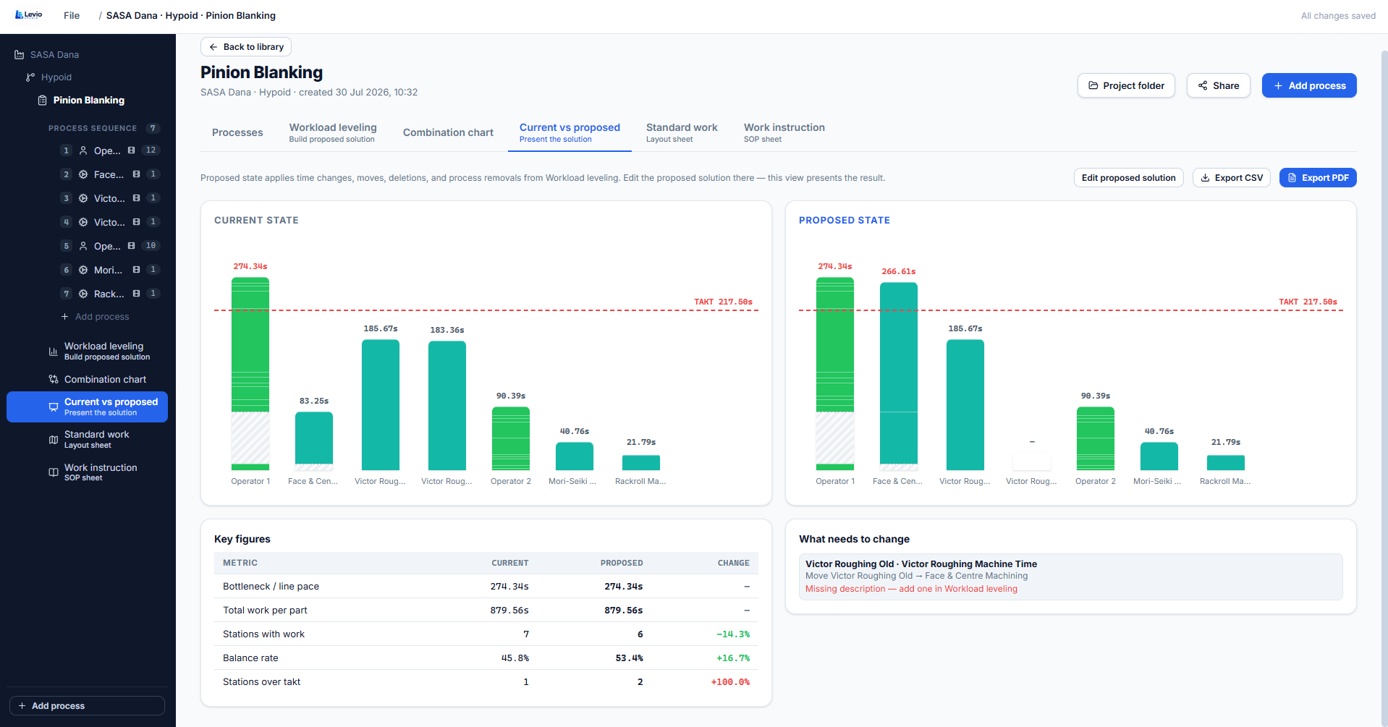Click the sidebar Standard work map icon

pyautogui.click(x=53, y=440)
